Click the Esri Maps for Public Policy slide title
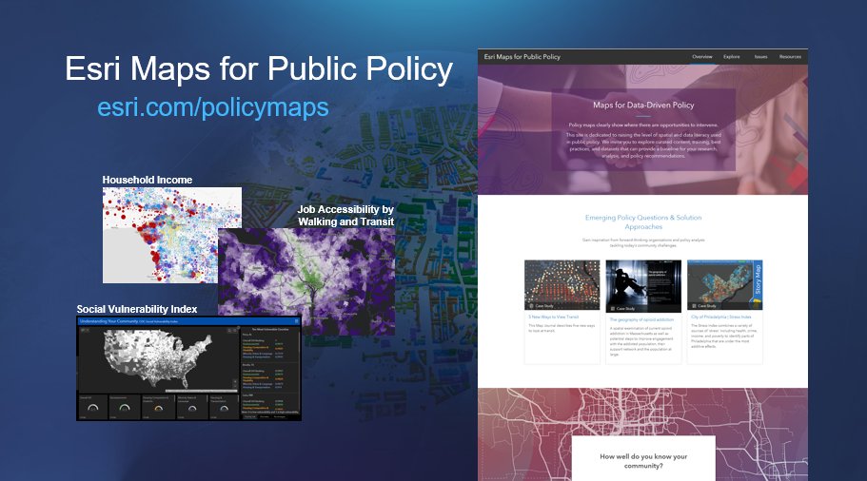The width and height of the screenshot is (867, 481). tap(259, 68)
